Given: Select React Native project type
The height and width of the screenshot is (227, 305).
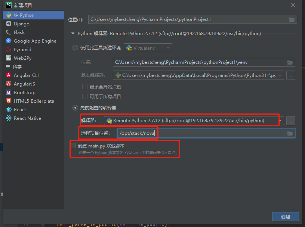Looking at the screenshot, I should pos(34,118).
